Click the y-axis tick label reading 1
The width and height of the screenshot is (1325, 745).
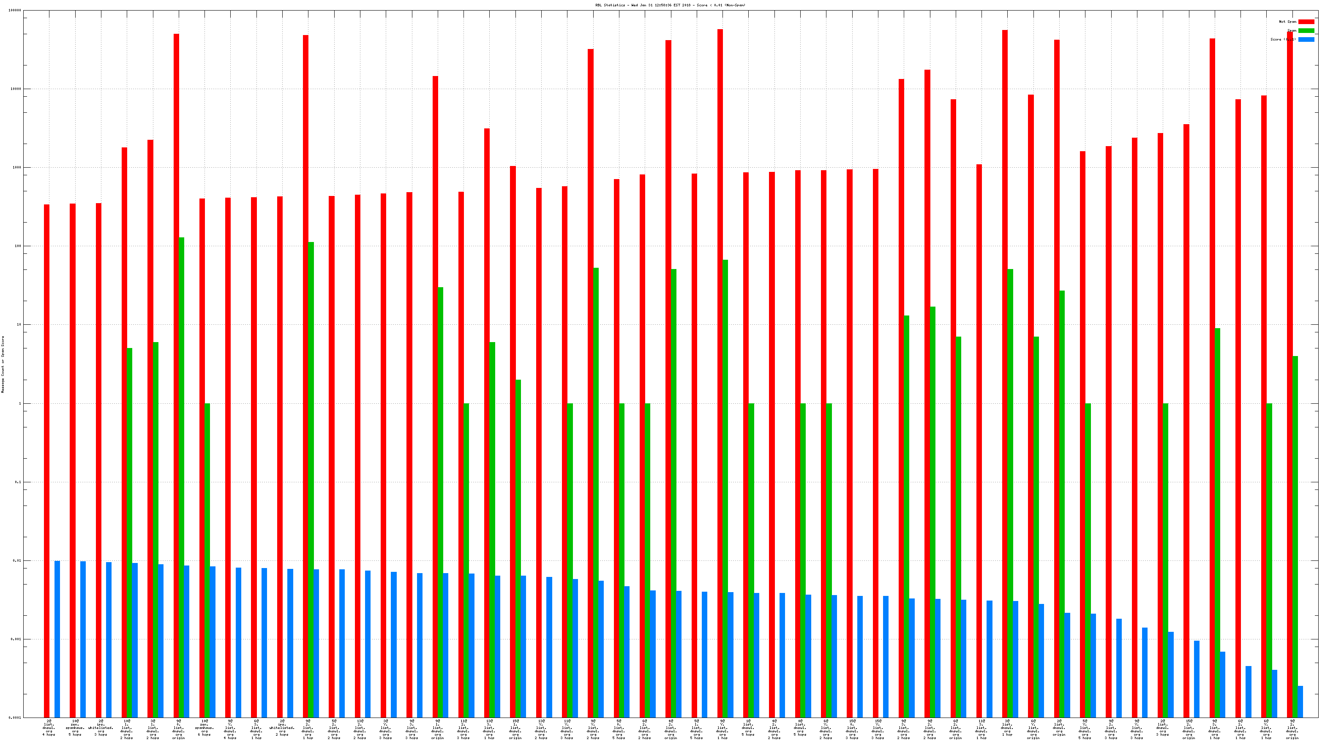click(20, 404)
